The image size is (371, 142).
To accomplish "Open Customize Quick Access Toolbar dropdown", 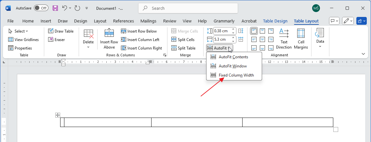I will [x=86, y=8].
